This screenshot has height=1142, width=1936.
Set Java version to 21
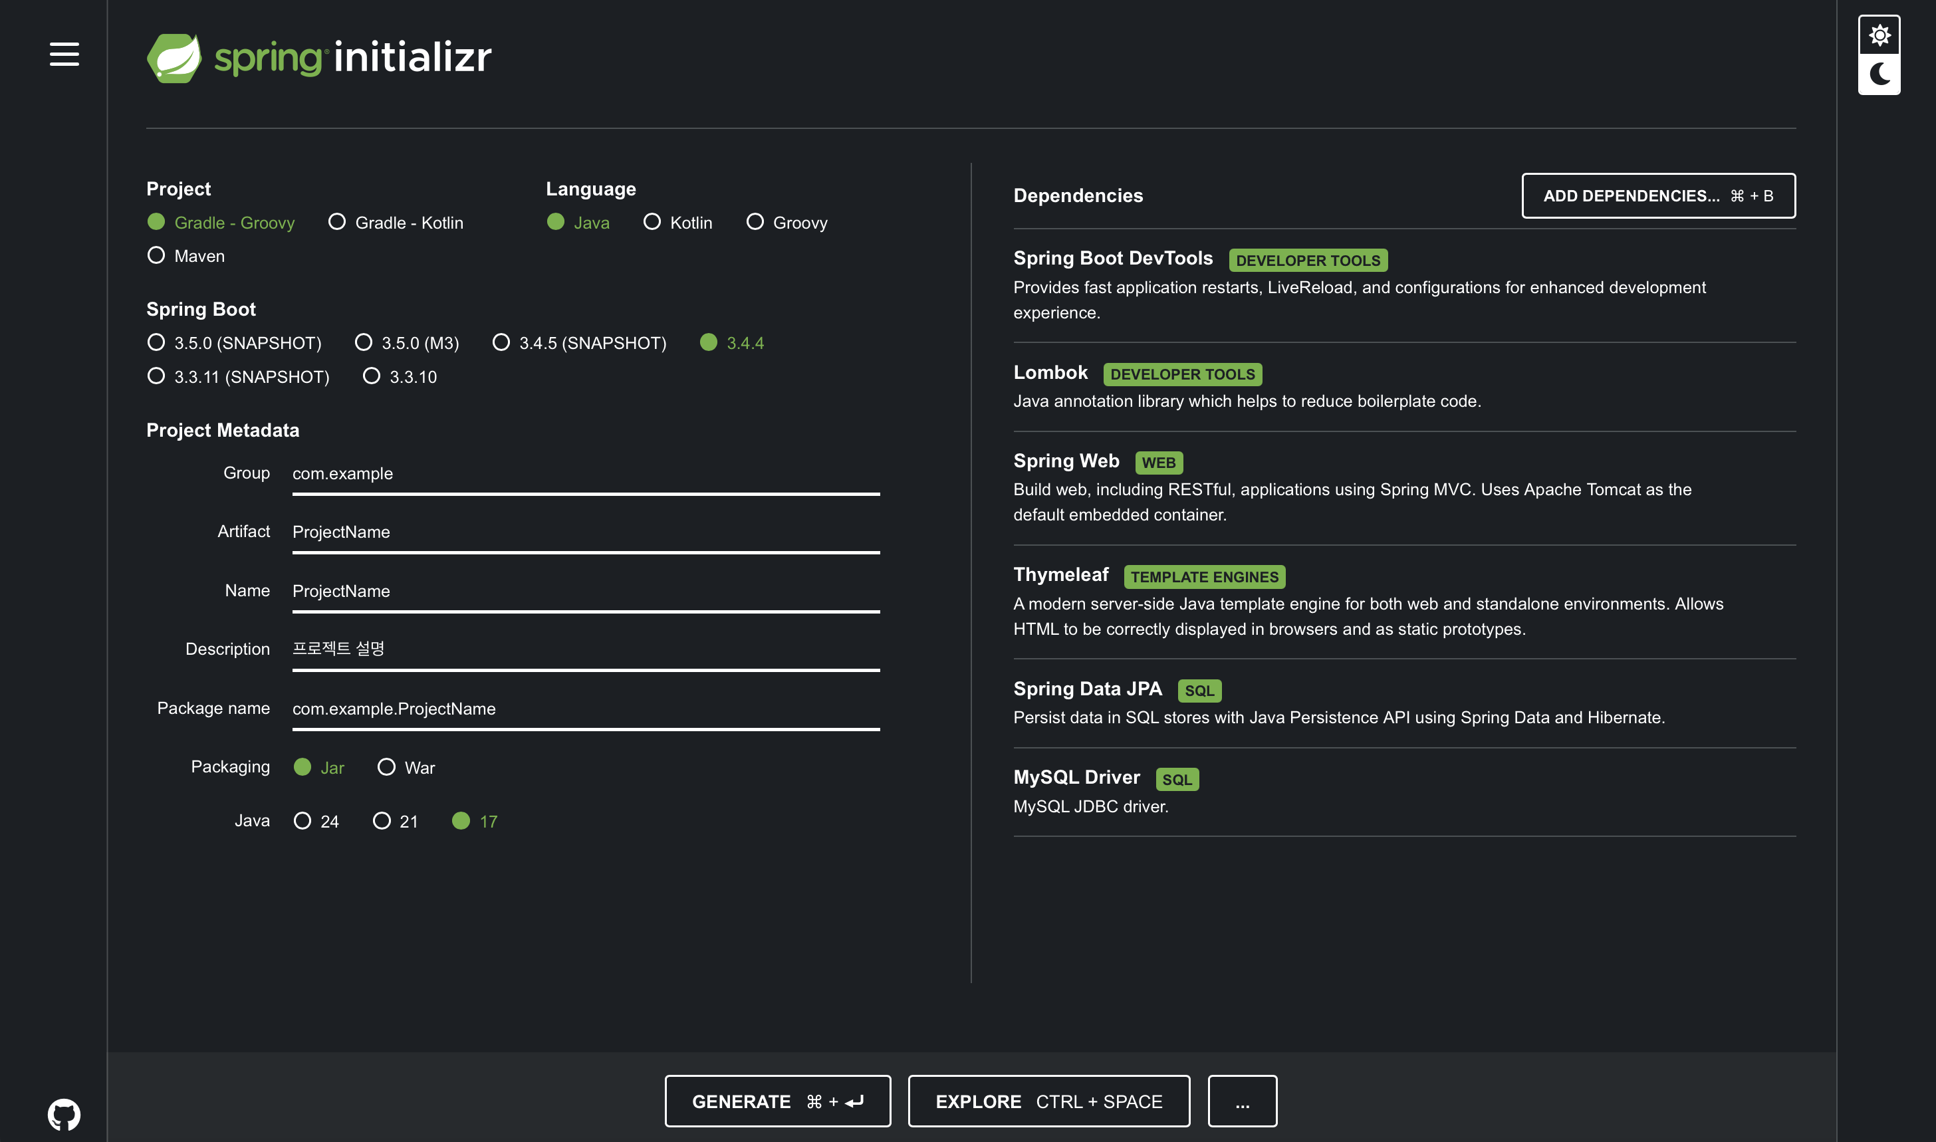click(x=395, y=821)
